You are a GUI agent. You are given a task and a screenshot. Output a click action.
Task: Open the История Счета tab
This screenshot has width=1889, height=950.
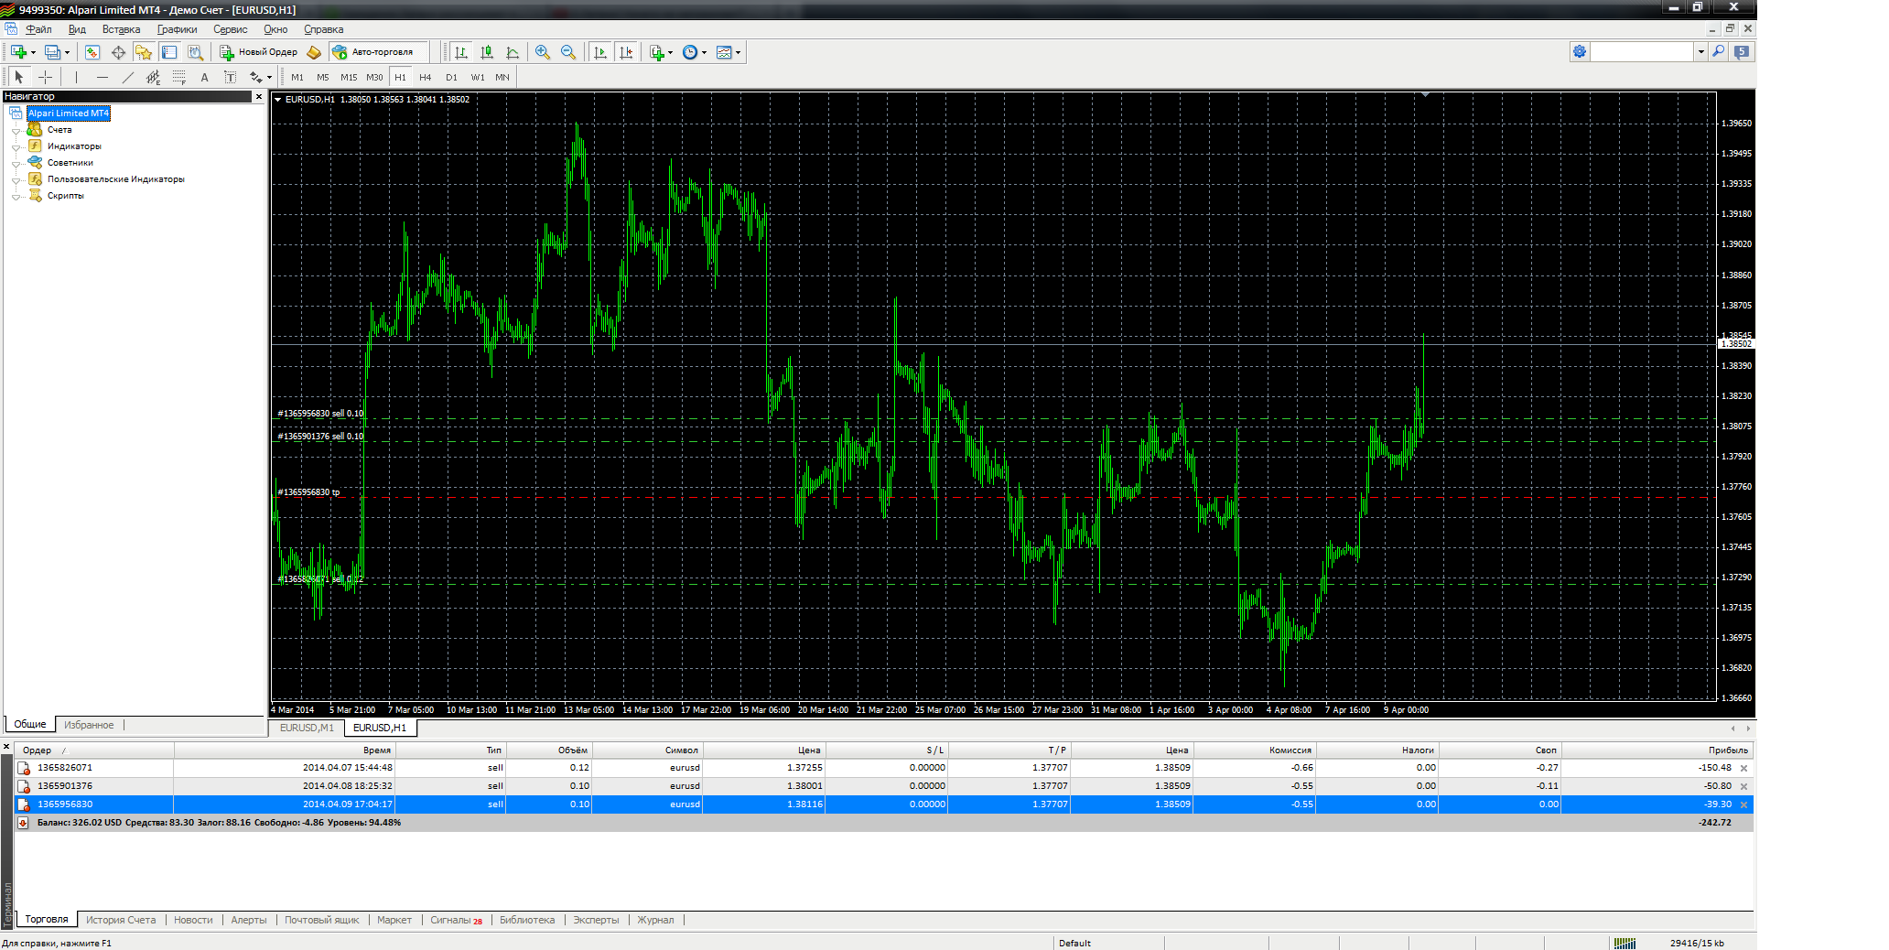pyautogui.click(x=121, y=920)
